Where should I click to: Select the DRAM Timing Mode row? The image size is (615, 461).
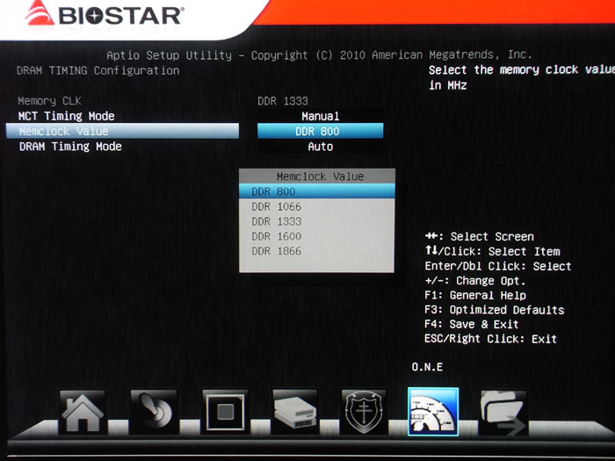122,147
